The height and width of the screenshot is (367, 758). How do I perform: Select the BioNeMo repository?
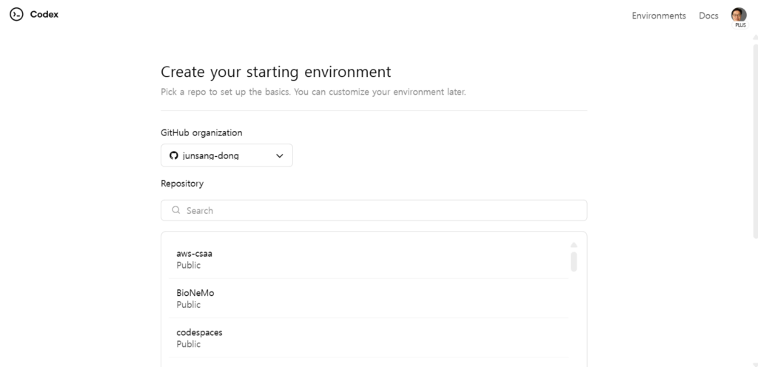tap(369, 298)
